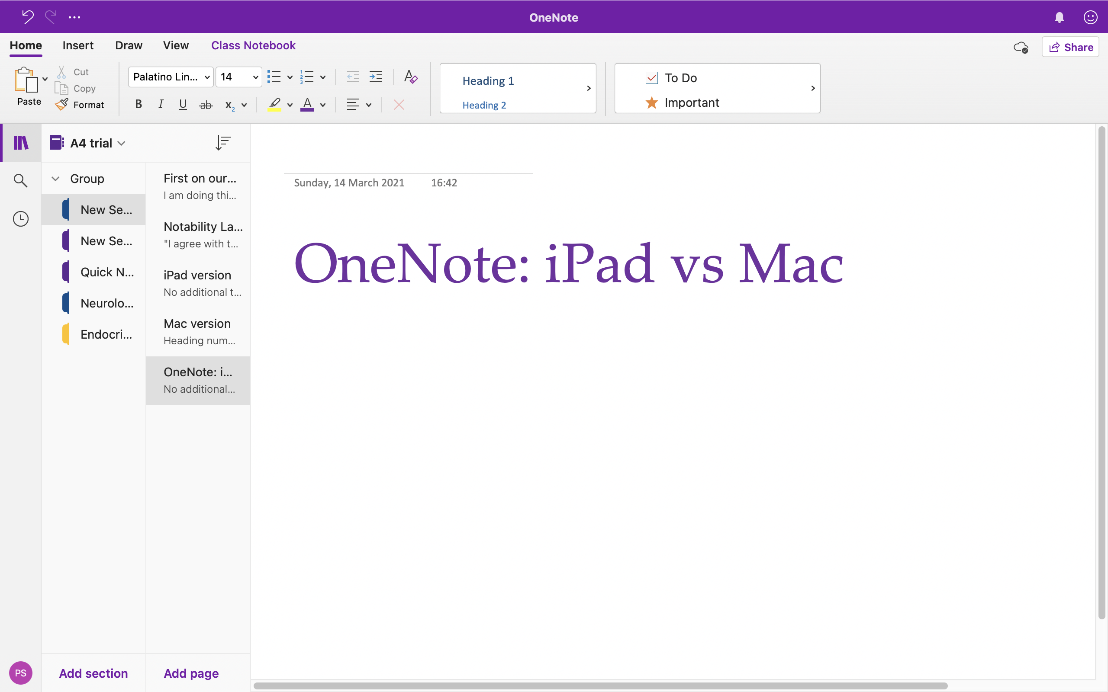Open highlight color dropdown arrow
Image resolution: width=1108 pixels, height=692 pixels.
[x=290, y=105]
